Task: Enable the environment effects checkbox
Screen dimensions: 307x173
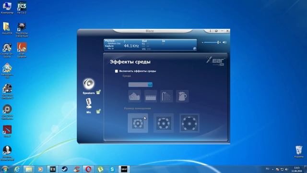Action: (x=116, y=71)
